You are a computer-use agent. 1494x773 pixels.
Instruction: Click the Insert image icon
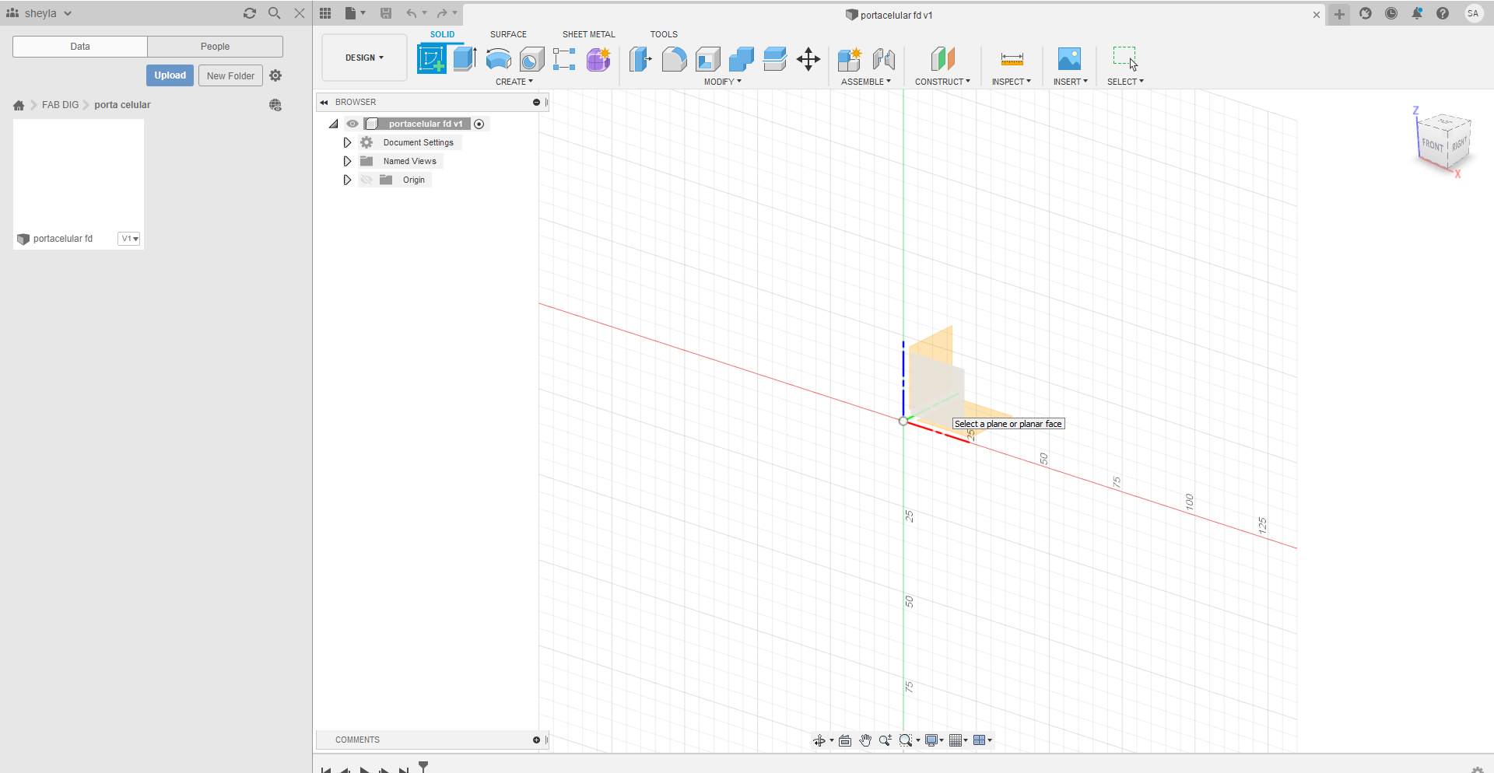(x=1069, y=59)
